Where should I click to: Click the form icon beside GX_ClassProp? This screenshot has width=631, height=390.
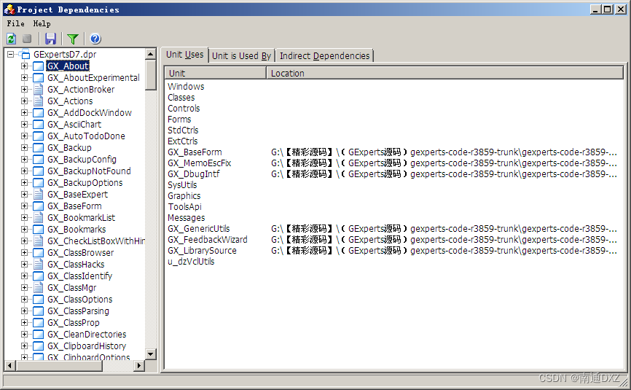click(x=38, y=323)
